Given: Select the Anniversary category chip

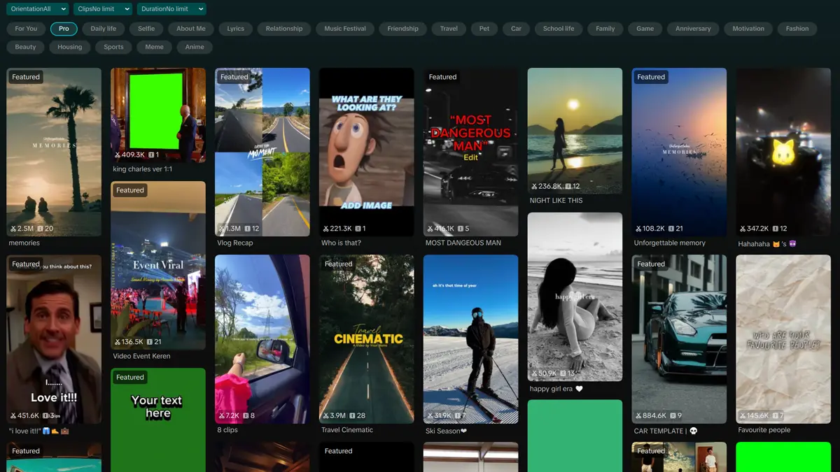Looking at the screenshot, I should (693, 29).
